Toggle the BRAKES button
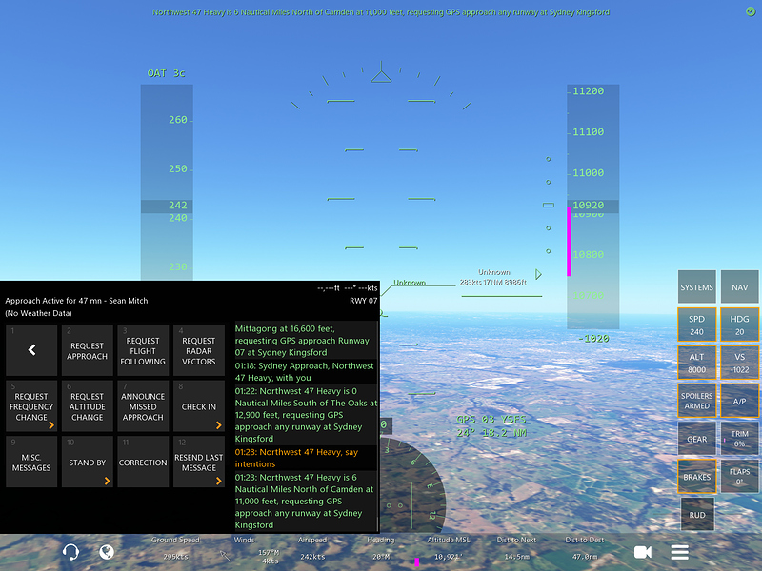This screenshot has height=571, width=762. (697, 477)
